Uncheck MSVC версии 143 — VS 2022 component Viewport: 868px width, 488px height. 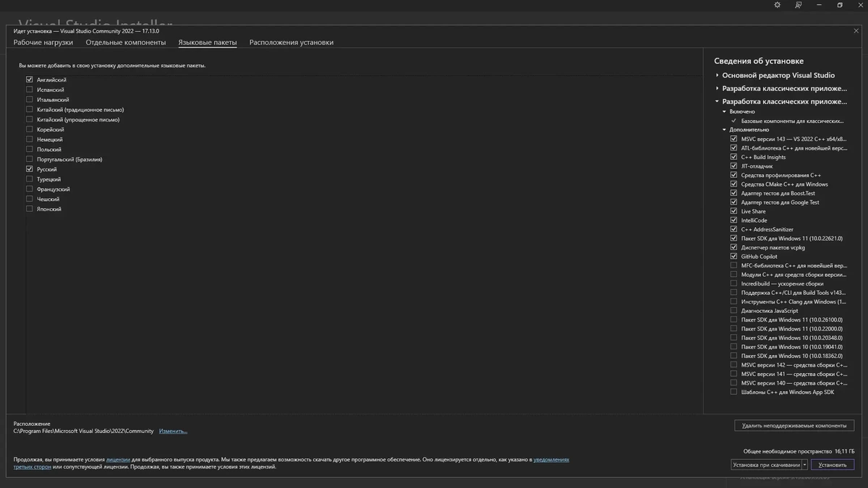tap(734, 139)
